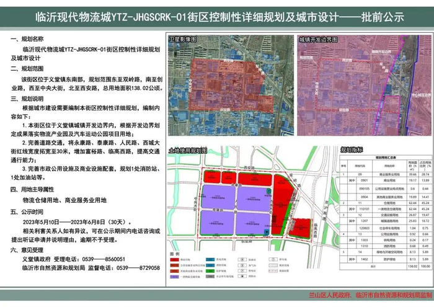Click the total area cell 138.02
The width and height of the screenshot is (434, 307).
413,266
